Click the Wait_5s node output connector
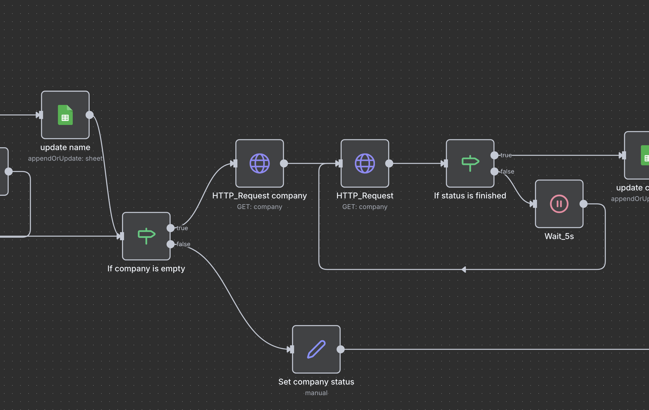Image resolution: width=649 pixels, height=410 pixels. (x=583, y=204)
